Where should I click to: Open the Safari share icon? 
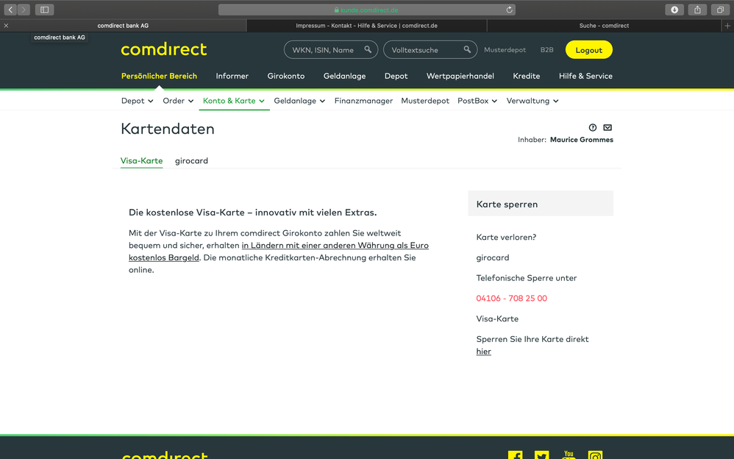(697, 10)
